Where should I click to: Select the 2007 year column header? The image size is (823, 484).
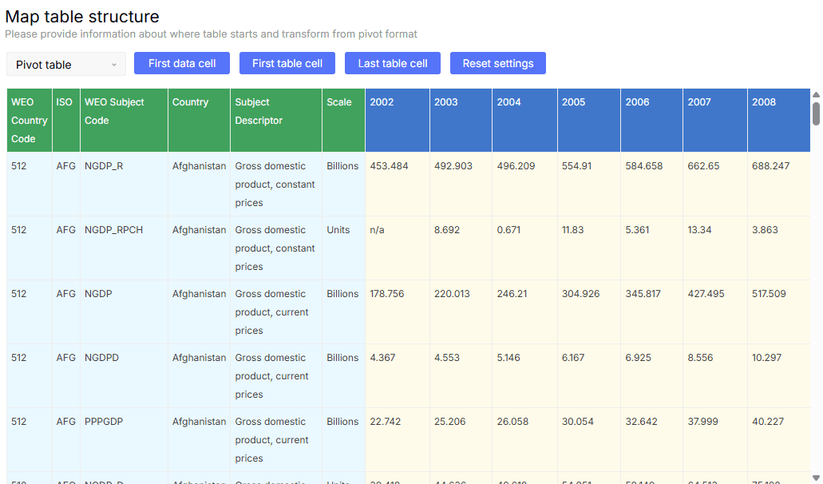point(715,121)
